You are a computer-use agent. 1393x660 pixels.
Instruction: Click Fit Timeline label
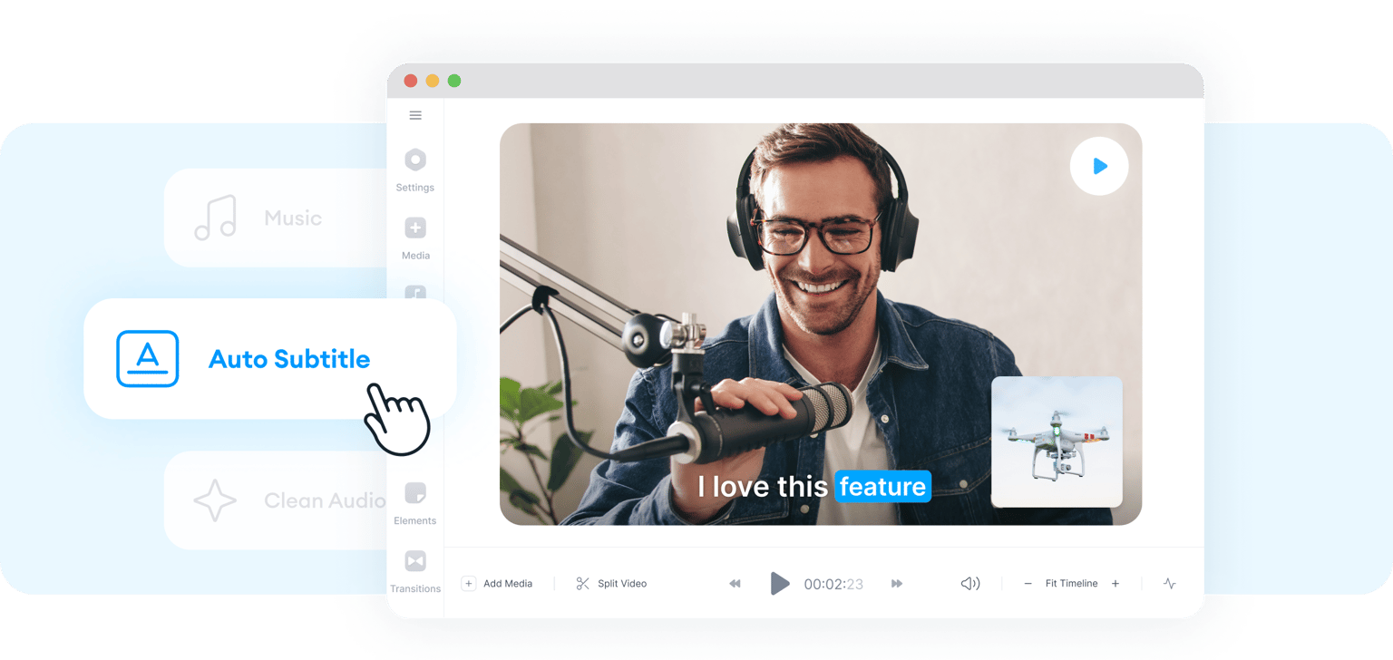click(x=1071, y=584)
